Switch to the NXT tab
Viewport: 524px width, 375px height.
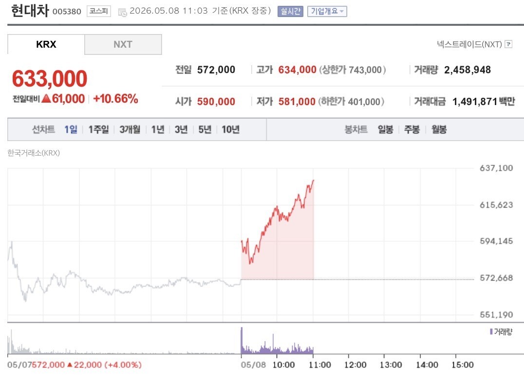click(x=123, y=44)
